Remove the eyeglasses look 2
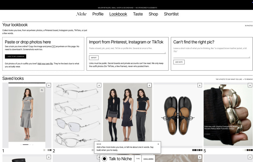This screenshot has height=162, width=253. coord(99,85)
